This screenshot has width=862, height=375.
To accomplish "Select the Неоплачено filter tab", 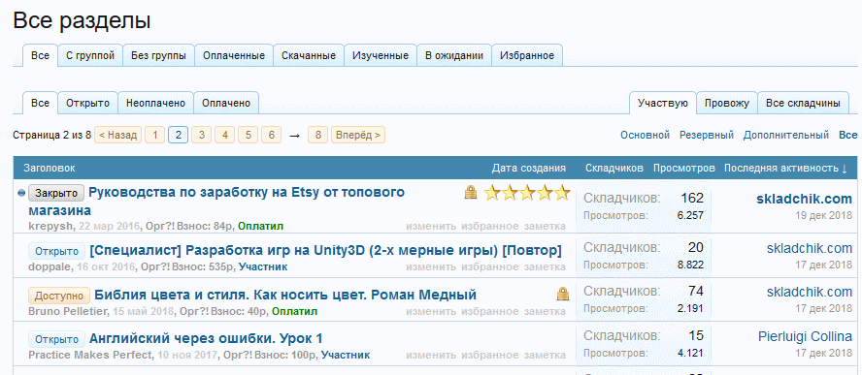I will tap(155, 104).
